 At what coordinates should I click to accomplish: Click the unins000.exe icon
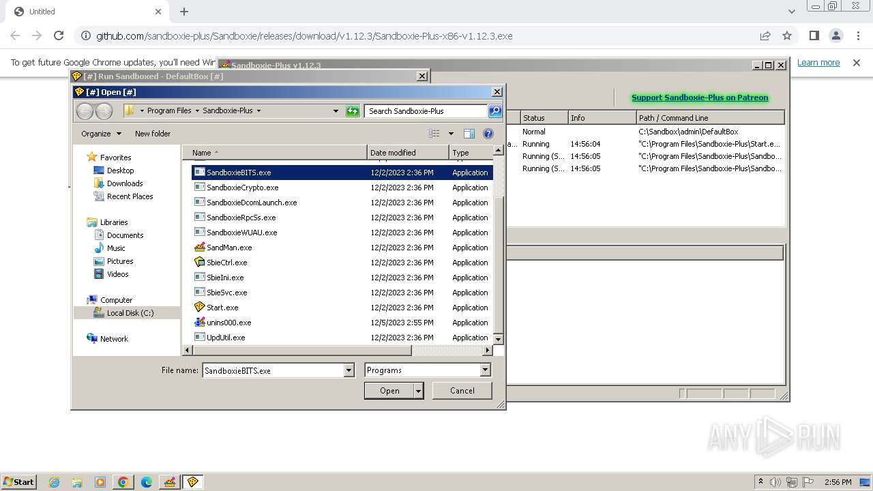[x=200, y=323]
